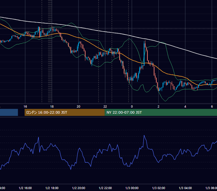This screenshot has width=217, height=191.
Task: Click the '1/3 02:00' indicator axis label
Action: coord(159,188)
